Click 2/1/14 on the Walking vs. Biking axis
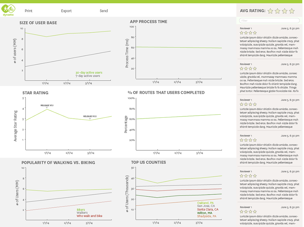The width and height of the screenshot is (304, 227). 67,223
